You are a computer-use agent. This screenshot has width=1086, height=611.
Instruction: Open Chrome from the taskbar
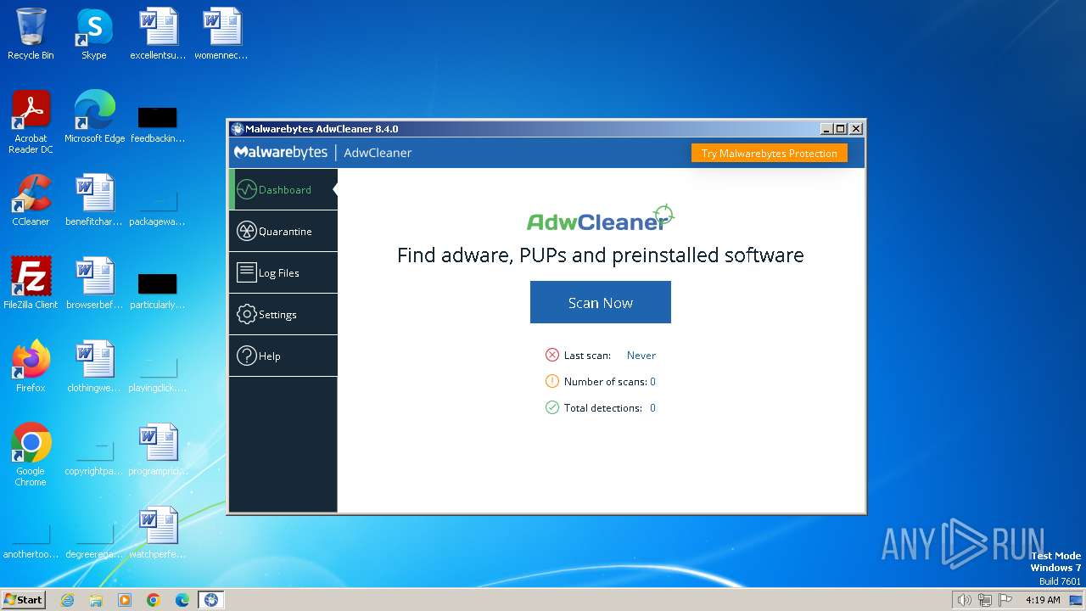point(154,599)
